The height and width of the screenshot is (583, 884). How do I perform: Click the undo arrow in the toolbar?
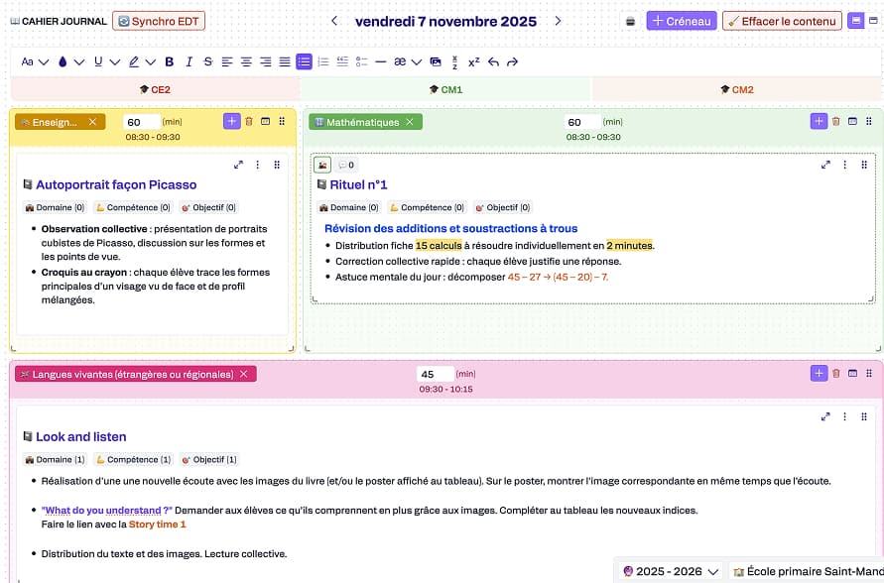click(493, 61)
